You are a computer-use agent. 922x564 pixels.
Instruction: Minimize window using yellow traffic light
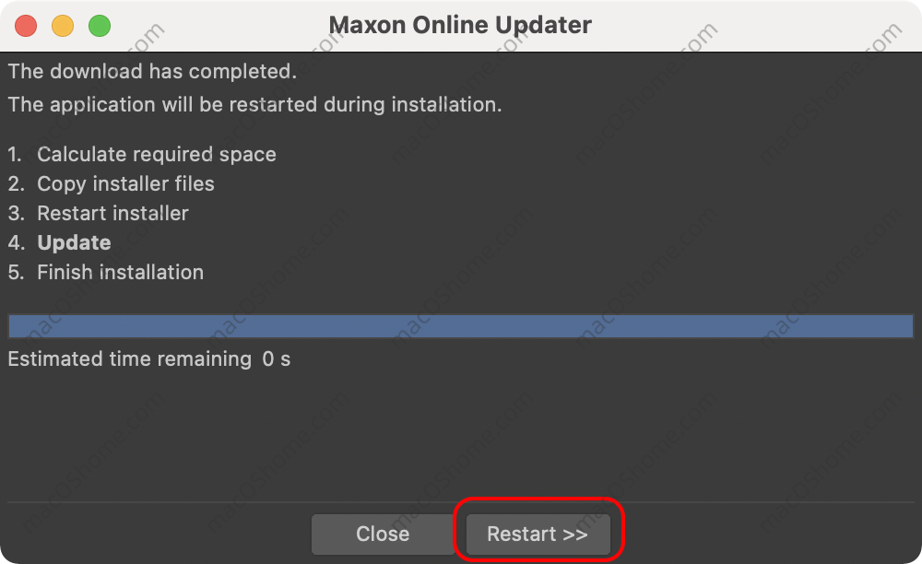63,26
